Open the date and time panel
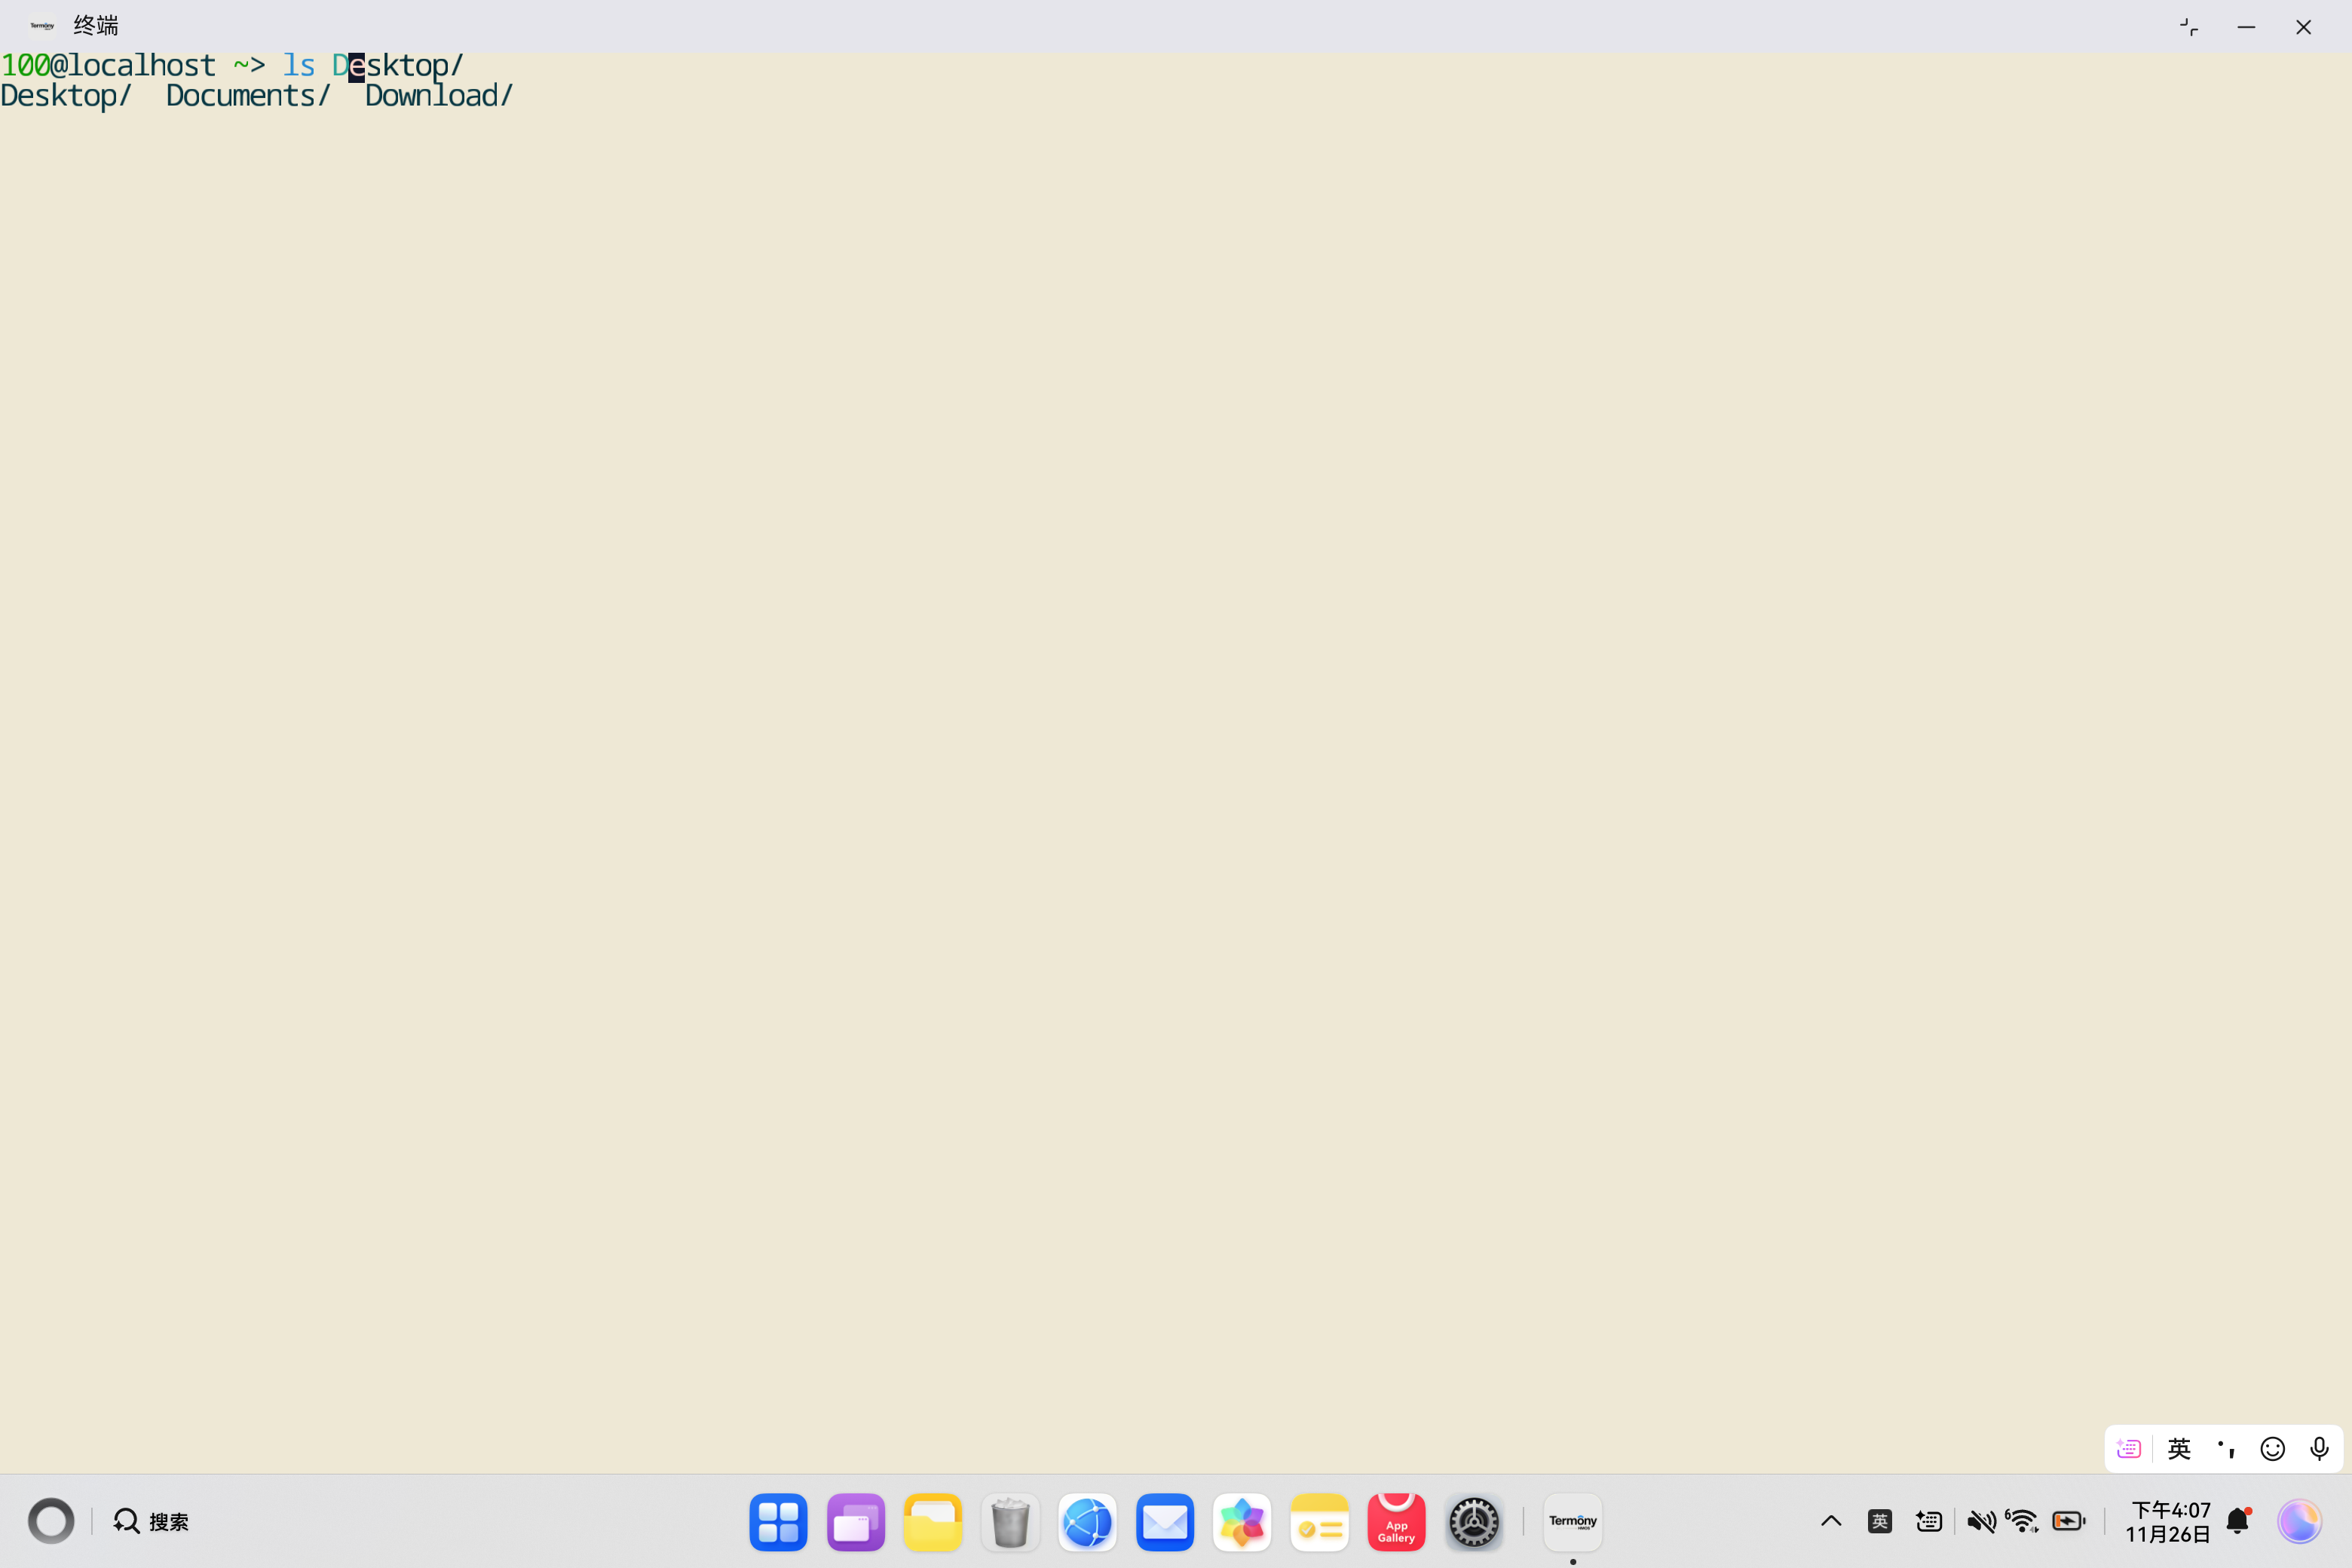Screen dimensions: 2352x1568 click(2167, 1521)
